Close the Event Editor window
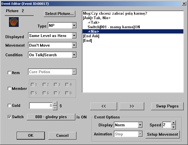188x145 pixels. (x=184, y=4)
